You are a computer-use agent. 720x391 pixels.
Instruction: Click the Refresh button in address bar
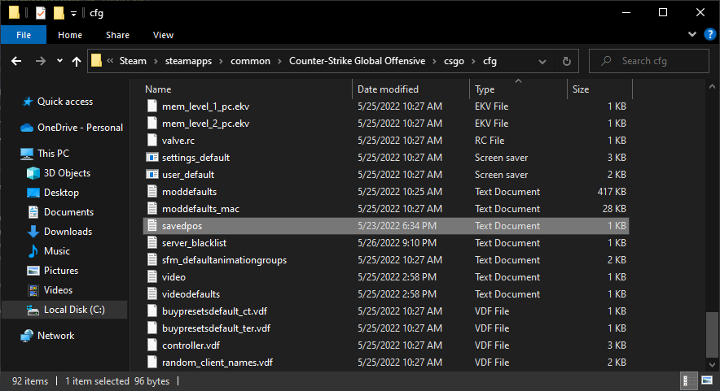[566, 61]
